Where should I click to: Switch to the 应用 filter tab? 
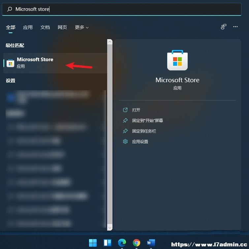click(x=28, y=27)
